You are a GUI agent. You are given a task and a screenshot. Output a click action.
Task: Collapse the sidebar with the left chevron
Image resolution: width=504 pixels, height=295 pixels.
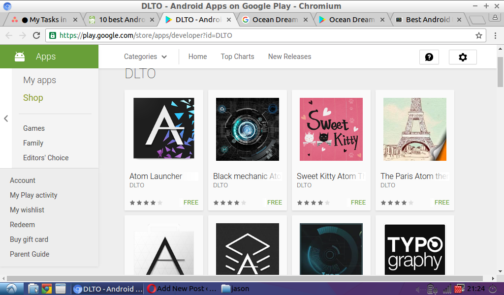[6, 118]
